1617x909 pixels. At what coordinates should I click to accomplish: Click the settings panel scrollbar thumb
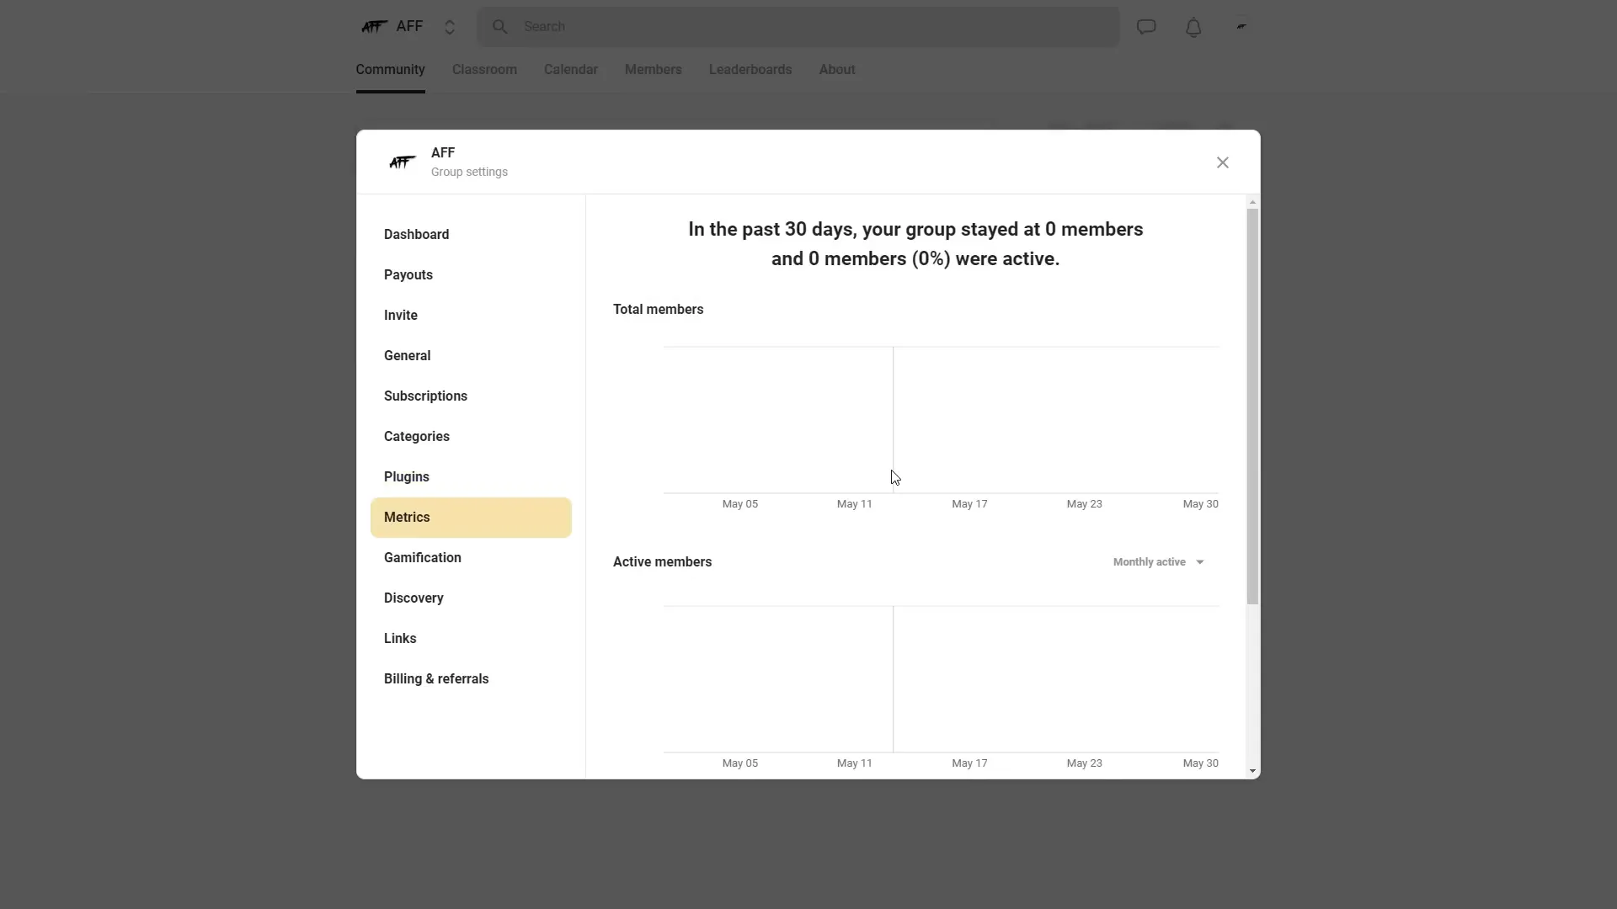click(1252, 407)
